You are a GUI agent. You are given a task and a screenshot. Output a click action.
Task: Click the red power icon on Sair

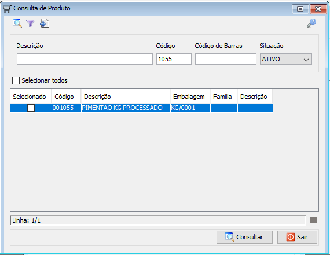click(x=291, y=237)
